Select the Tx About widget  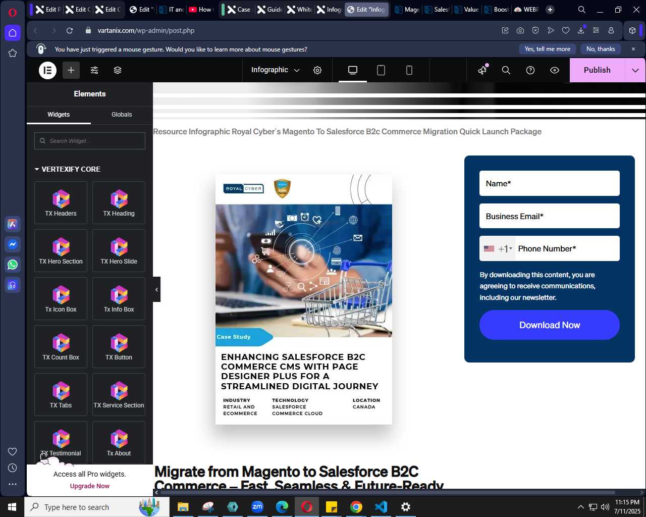[x=119, y=442]
